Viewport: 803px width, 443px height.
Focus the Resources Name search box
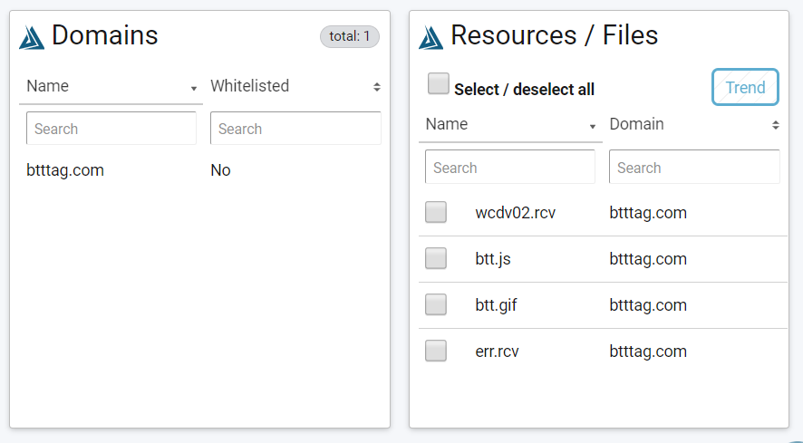[x=510, y=167]
